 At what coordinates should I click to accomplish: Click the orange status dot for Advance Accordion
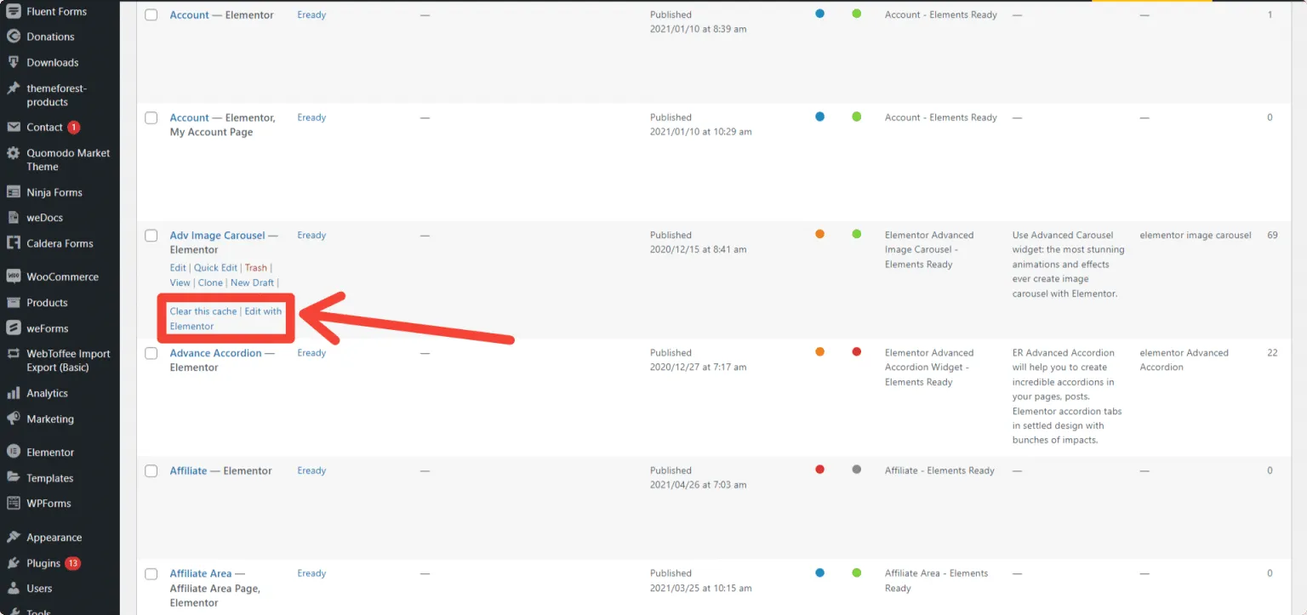[819, 352]
